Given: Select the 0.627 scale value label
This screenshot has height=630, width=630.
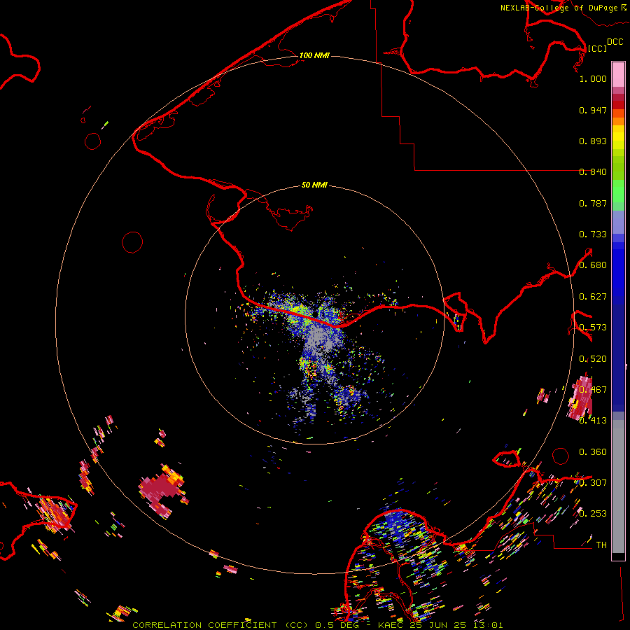Looking at the screenshot, I should coord(593,297).
